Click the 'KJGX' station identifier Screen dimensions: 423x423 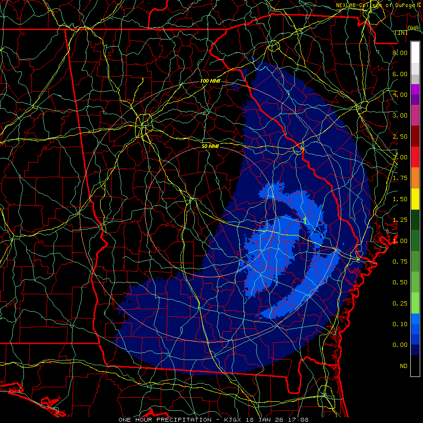[x=233, y=420]
